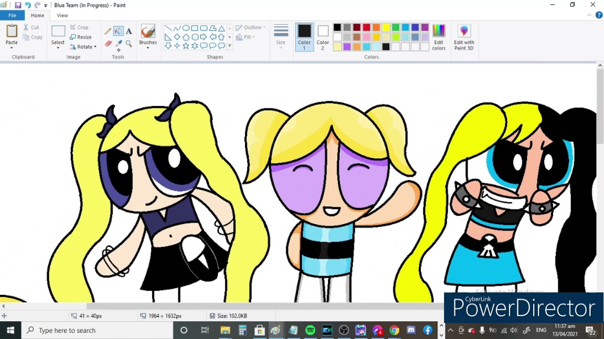
Task: Click the Windows search box
Action: pyautogui.click(x=97, y=331)
